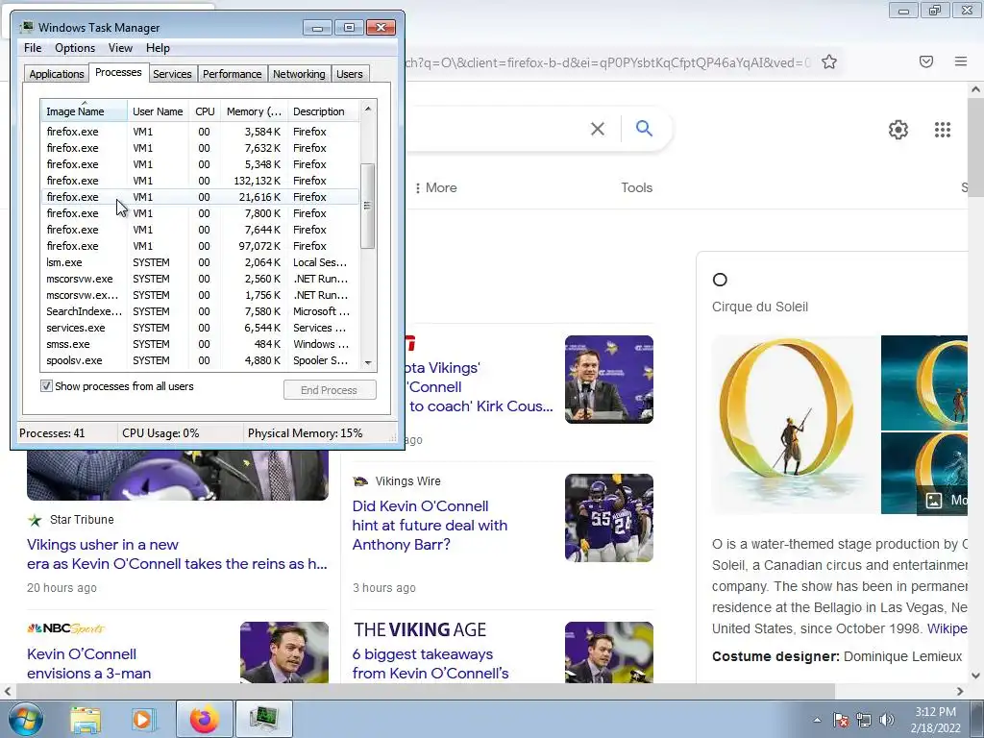This screenshot has width=984, height=738.
Task: Sort processes by CPU column header
Action: point(206,111)
